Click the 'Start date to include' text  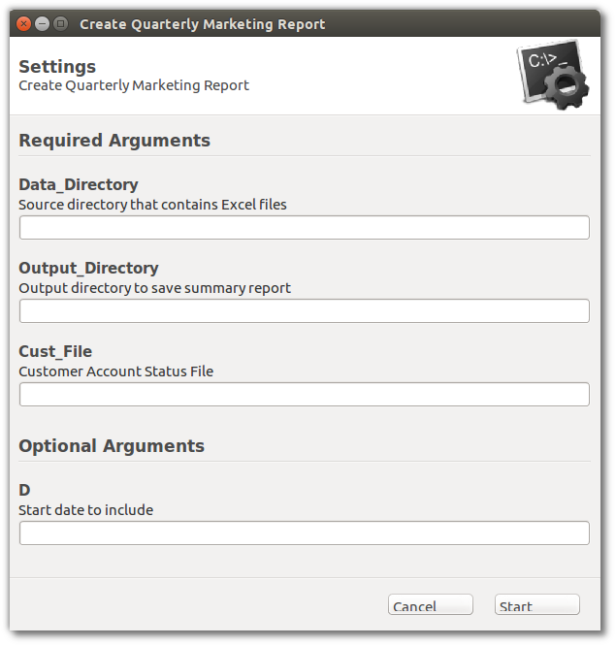[x=85, y=510]
